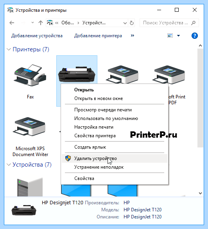208x229 pixels.
Task: Click the vertical scrollbar up arrow
Action: pos(200,45)
